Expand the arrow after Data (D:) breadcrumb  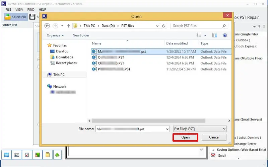tap(118, 26)
